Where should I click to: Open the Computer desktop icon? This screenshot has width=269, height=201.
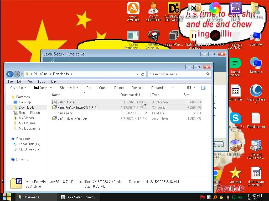[x=256, y=39]
